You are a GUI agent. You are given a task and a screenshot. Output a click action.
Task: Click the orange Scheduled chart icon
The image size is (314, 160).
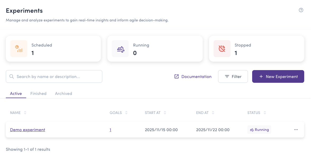(x=19, y=49)
